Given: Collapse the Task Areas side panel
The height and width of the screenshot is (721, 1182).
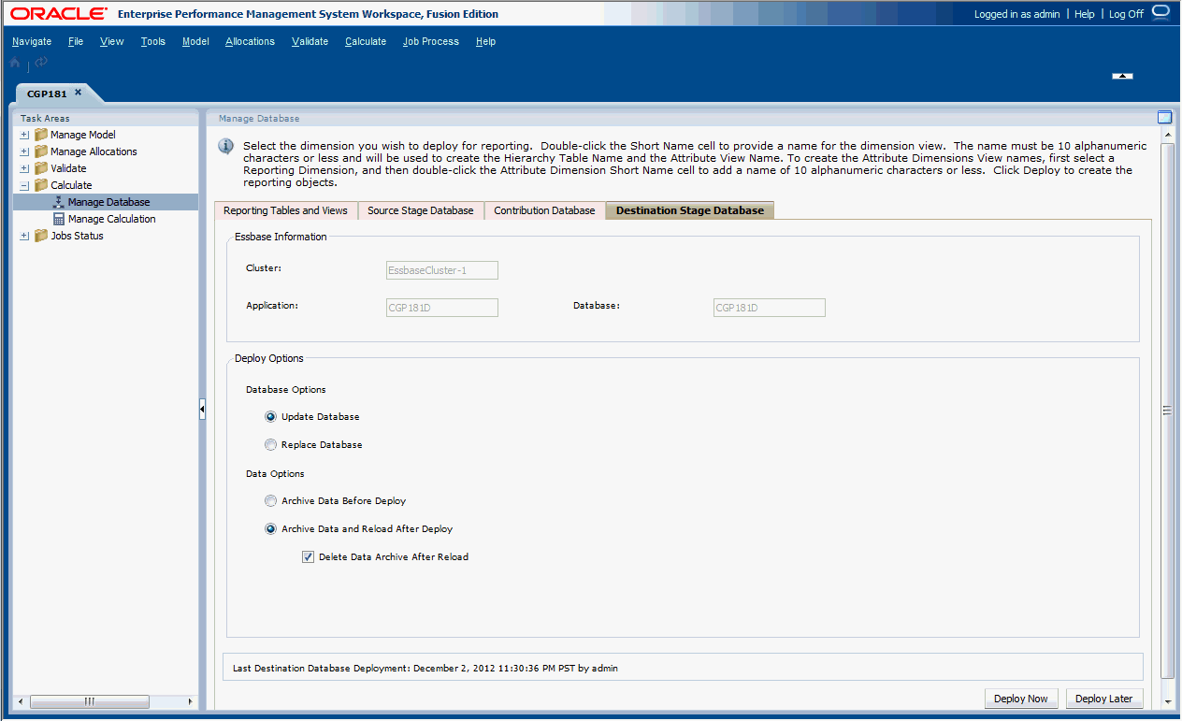Looking at the screenshot, I should (x=202, y=410).
